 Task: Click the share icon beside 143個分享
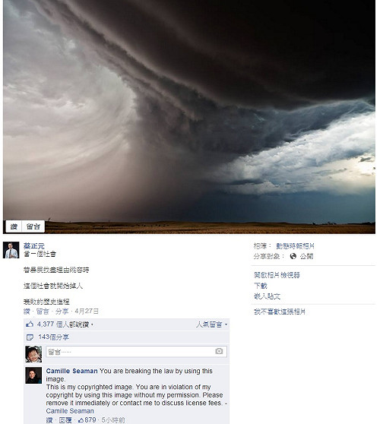(30, 337)
